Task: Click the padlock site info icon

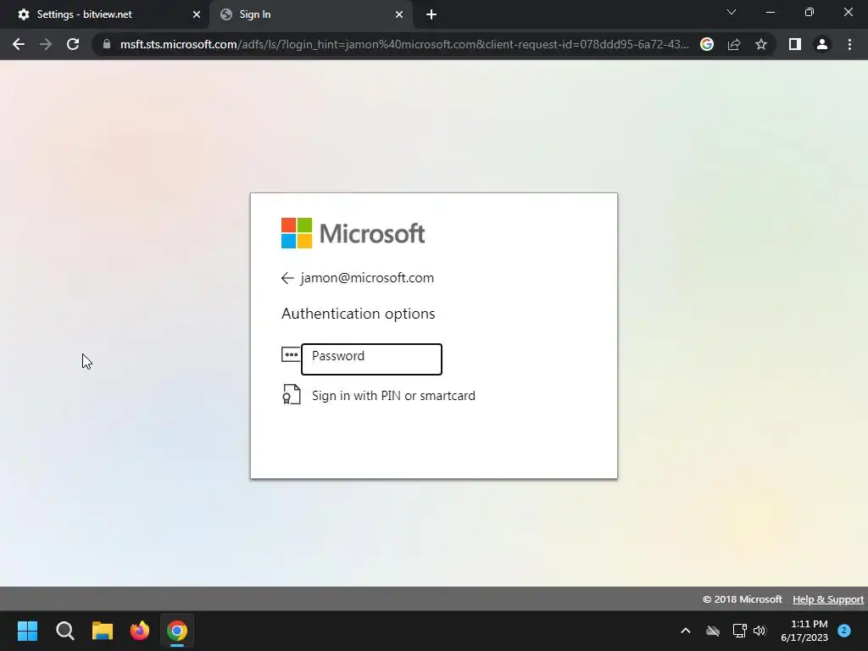Action: [x=107, y=44]
